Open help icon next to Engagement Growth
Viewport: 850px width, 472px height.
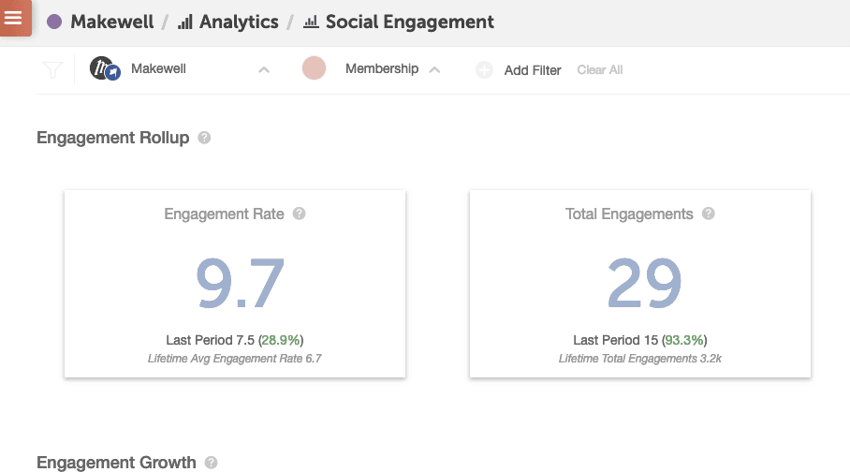212,463
